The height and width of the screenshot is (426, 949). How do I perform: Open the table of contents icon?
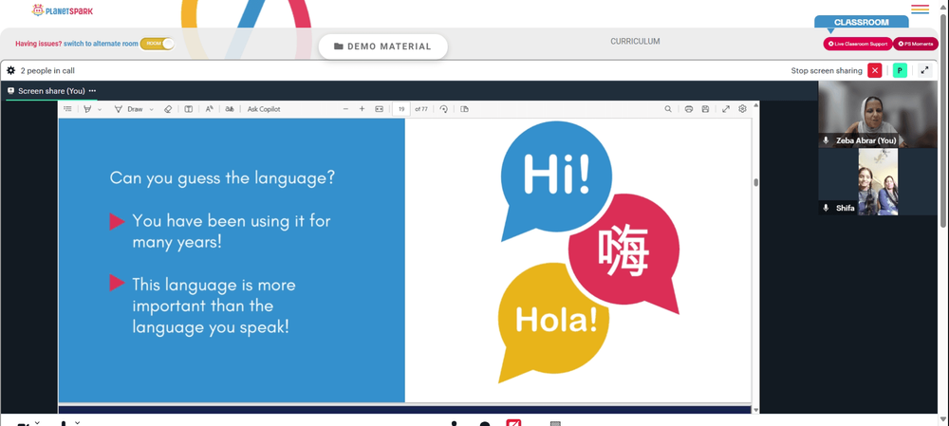(67, 109)
